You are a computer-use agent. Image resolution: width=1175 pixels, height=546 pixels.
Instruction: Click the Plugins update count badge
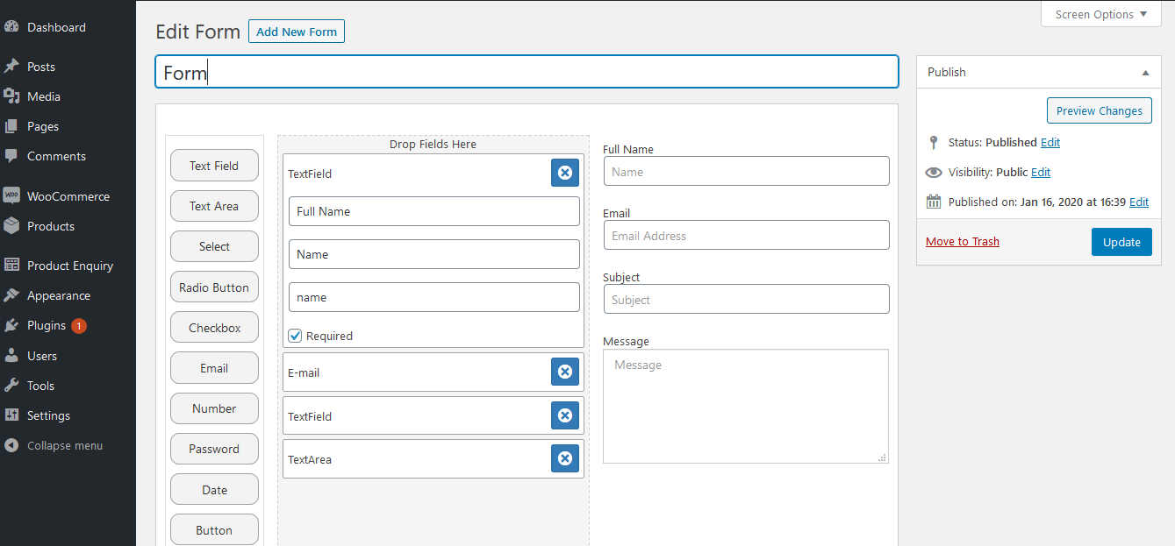click(x=79, y=325)
